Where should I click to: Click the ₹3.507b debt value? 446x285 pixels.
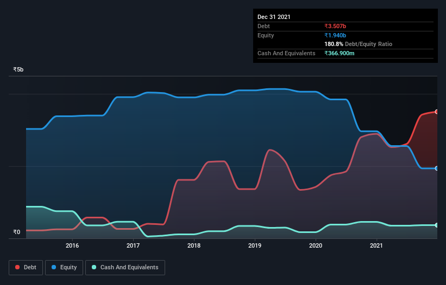(x=335, y=26)
